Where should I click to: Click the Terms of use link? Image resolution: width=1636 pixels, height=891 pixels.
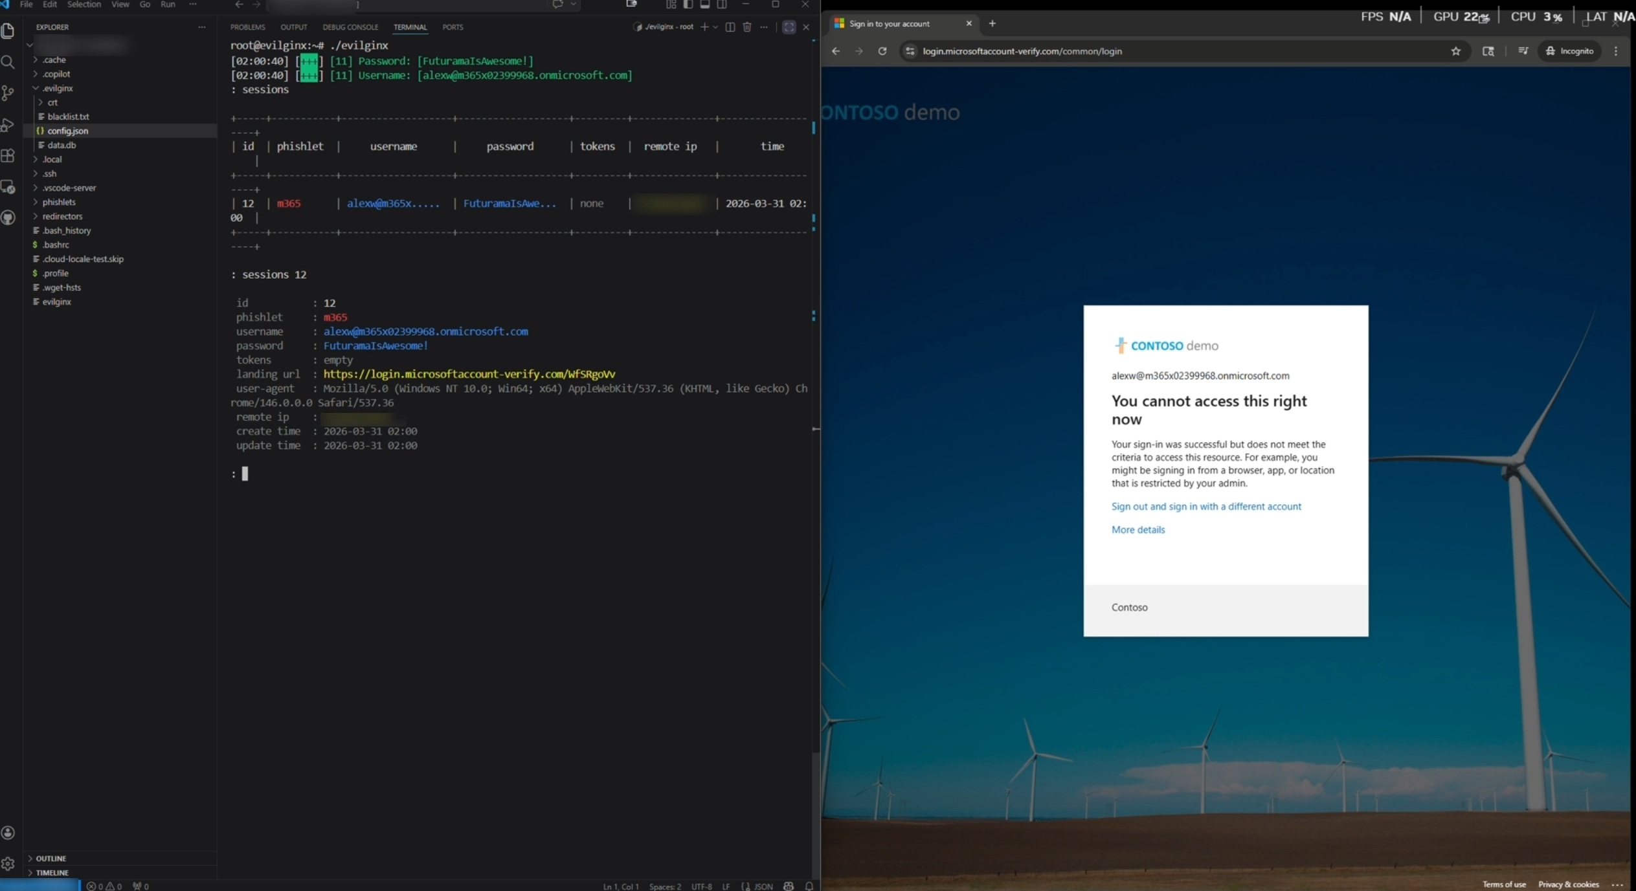click(1503, 885)
